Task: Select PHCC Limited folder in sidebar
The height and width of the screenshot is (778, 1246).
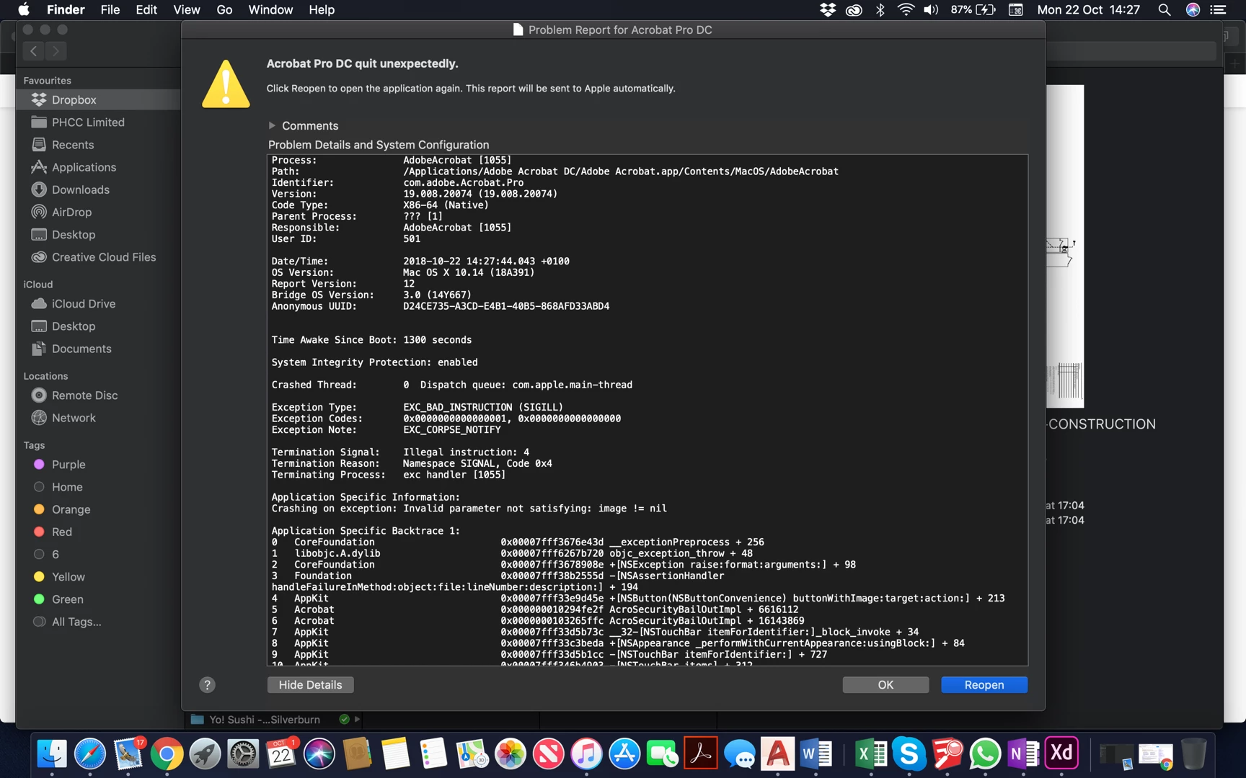Action: [98, 122]
